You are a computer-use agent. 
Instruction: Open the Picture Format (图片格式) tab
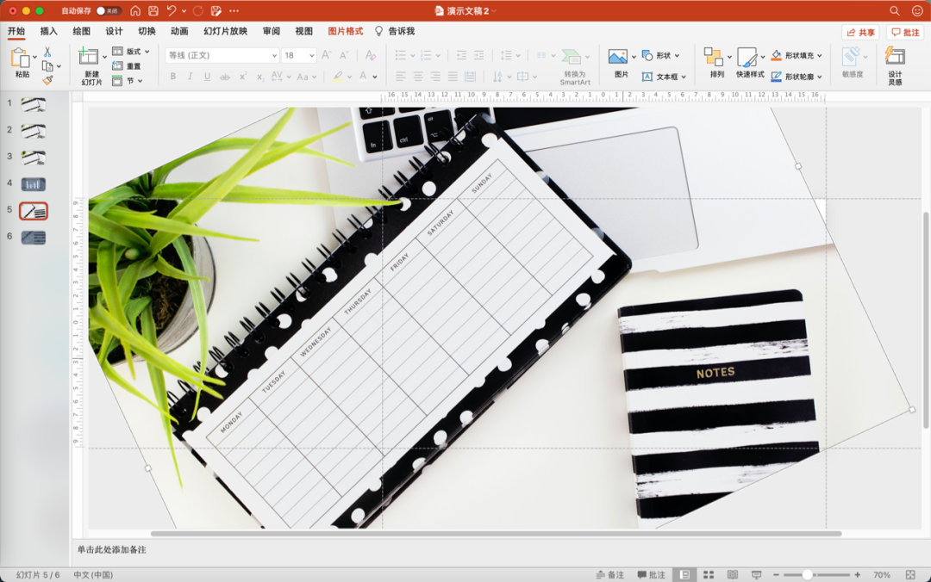[346, 31]
